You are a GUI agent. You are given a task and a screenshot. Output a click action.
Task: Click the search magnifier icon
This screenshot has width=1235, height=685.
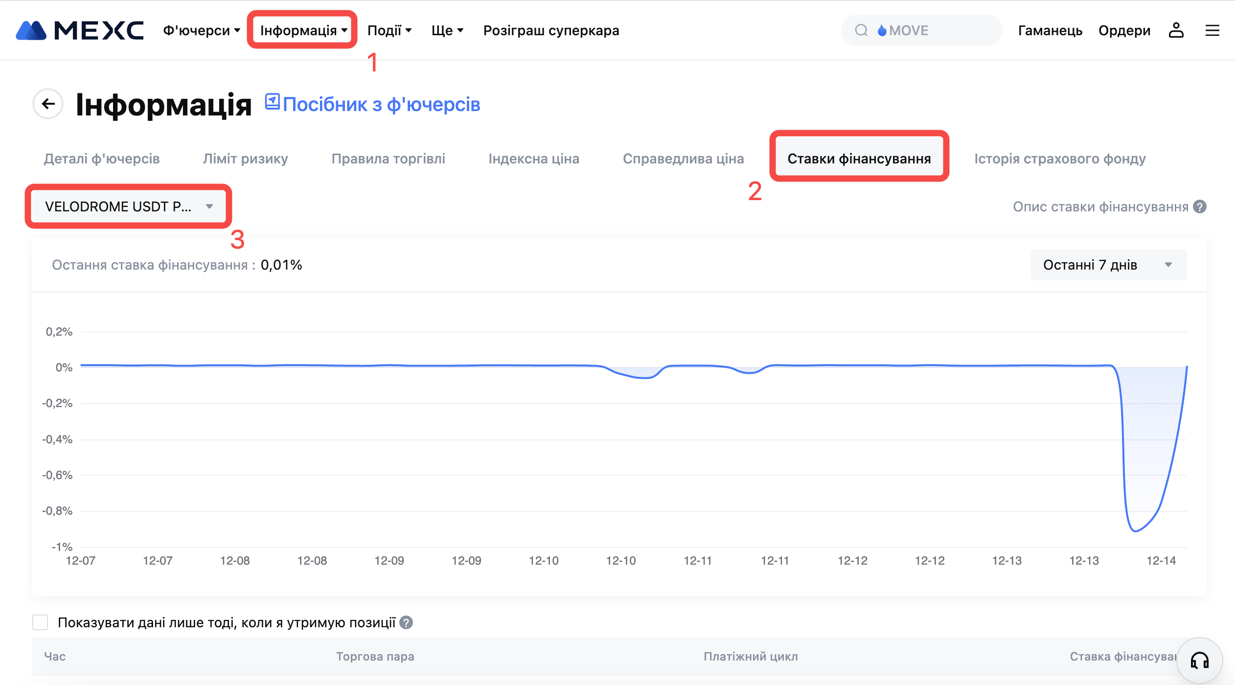click(861, 30)
